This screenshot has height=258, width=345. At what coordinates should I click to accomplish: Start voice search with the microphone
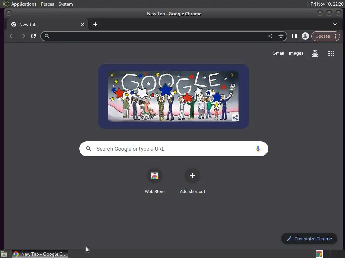[x=258, y=149]
